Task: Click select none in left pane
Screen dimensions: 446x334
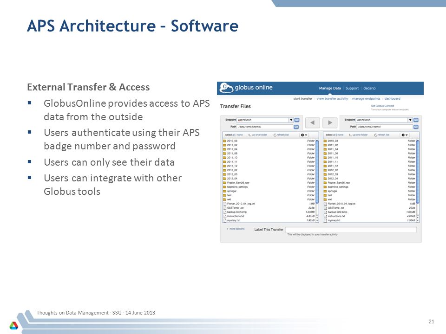Action: tap(240, 135)
